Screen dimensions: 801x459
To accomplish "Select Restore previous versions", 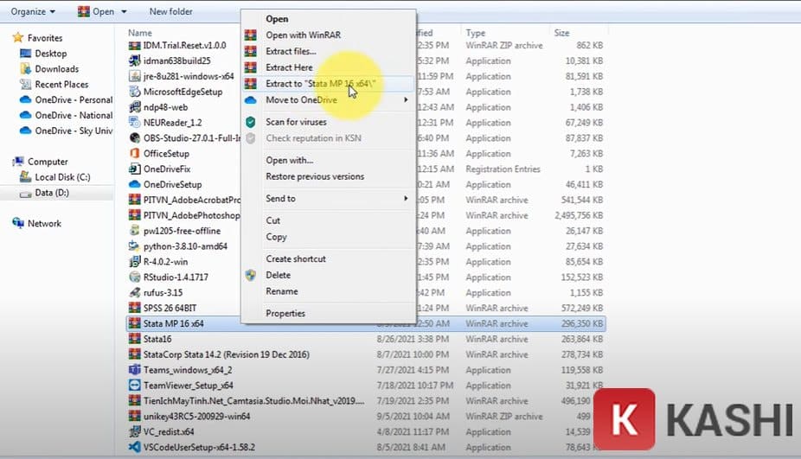I will point(315,176).
